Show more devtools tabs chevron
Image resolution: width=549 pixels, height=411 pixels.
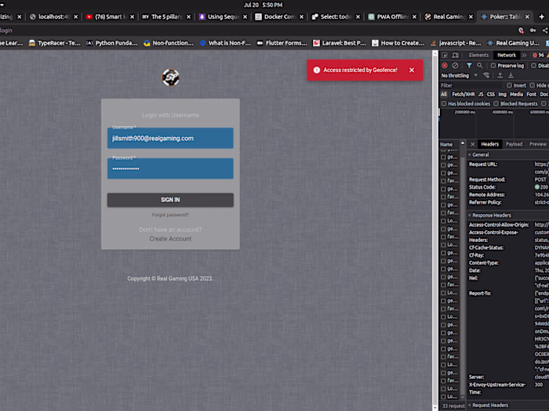coord(524,56)
